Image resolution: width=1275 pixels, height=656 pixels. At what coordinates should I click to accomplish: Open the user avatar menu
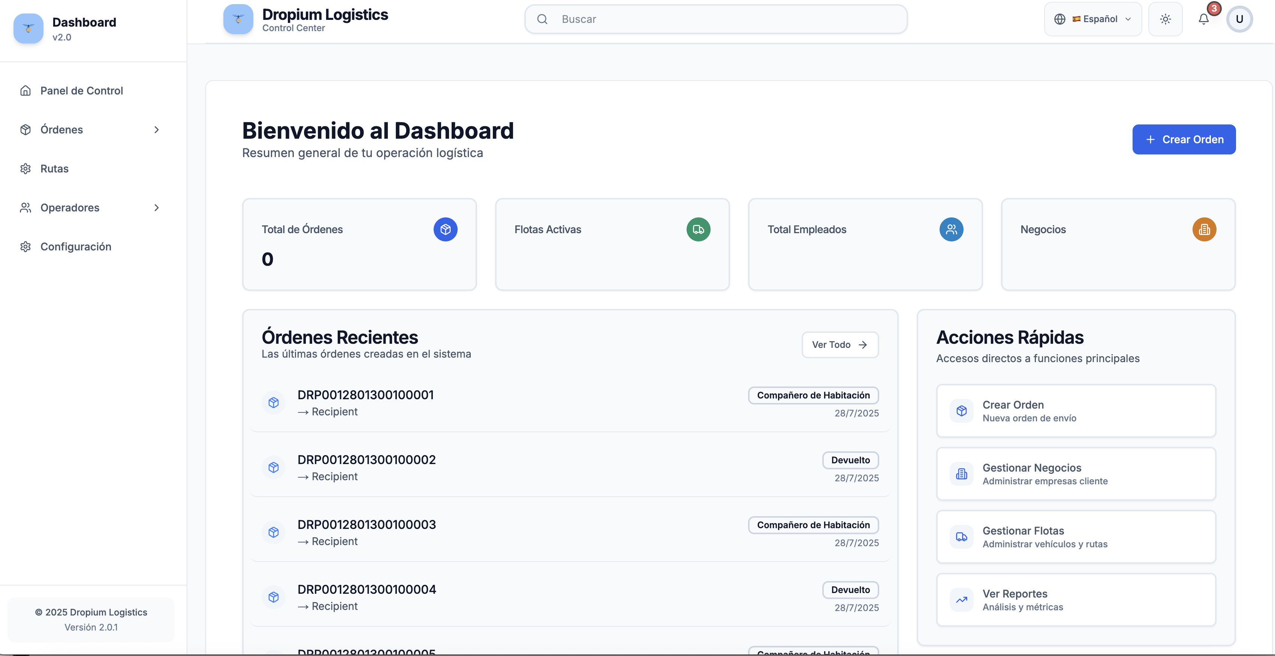[1240, 18]
